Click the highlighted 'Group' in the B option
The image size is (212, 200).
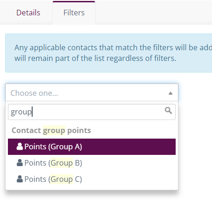coord(62,163)
